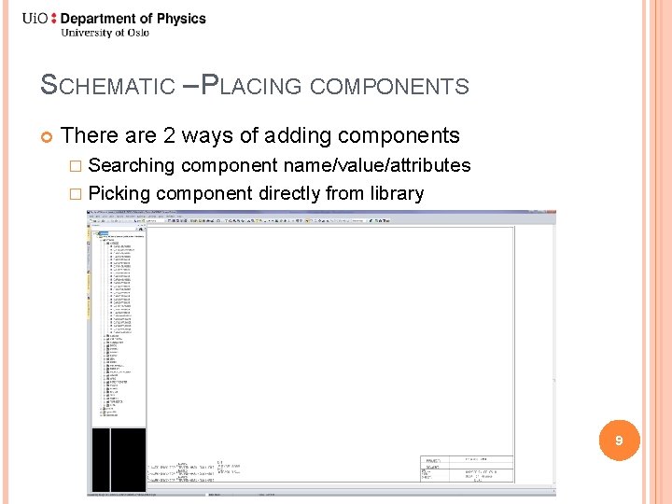The width and height of the screenshot is (672, 504).
Task: Click the search field above the library tree
Action: [114, 229]
